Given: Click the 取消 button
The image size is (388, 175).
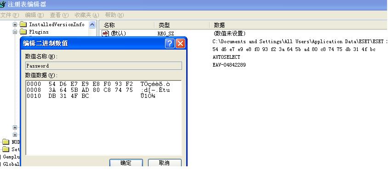Looking at the screenshot, I should tap(165, 163).
